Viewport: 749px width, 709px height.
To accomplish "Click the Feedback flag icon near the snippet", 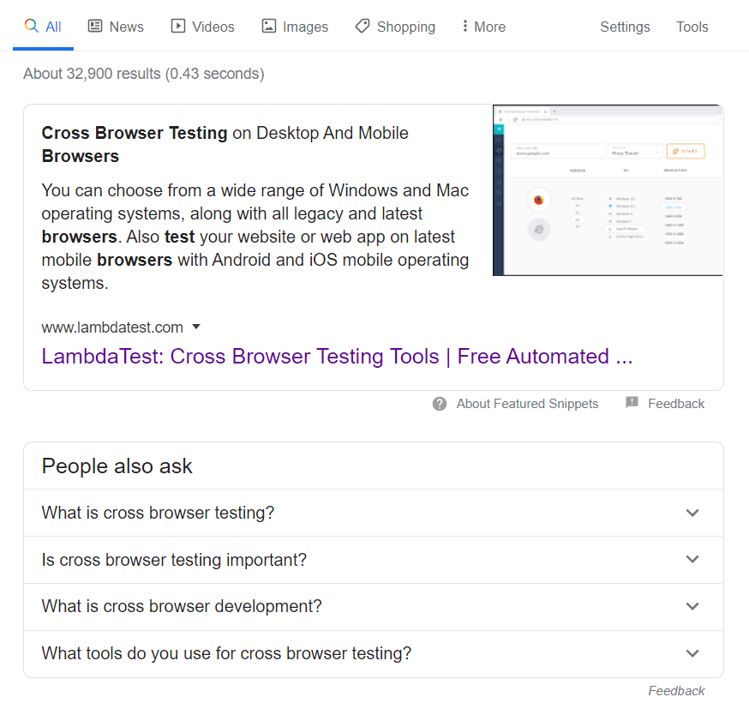I will tap(632, 403).
